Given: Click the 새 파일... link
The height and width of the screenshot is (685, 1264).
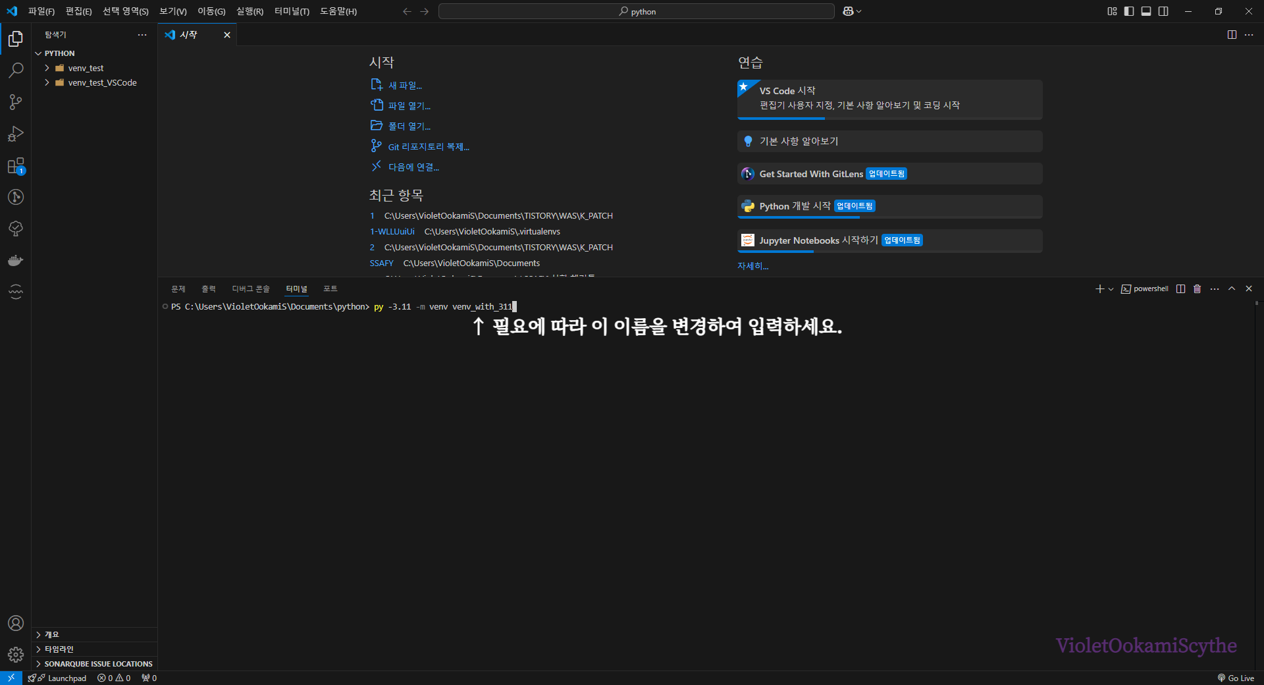Looking at the screenshot, I should point(396,85).
